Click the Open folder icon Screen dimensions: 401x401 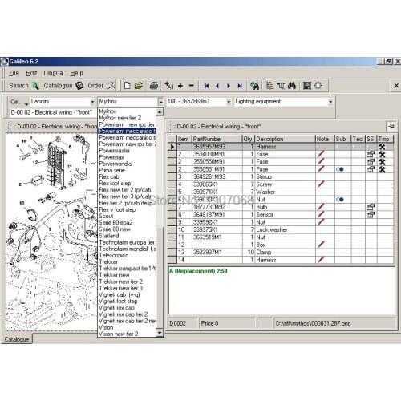point(139,86)
